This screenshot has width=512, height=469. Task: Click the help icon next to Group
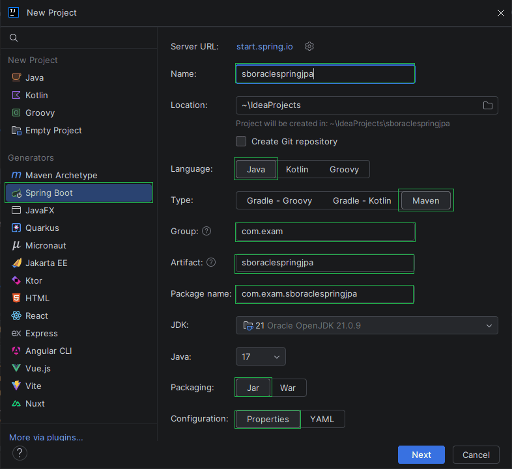tap(206, 231)
